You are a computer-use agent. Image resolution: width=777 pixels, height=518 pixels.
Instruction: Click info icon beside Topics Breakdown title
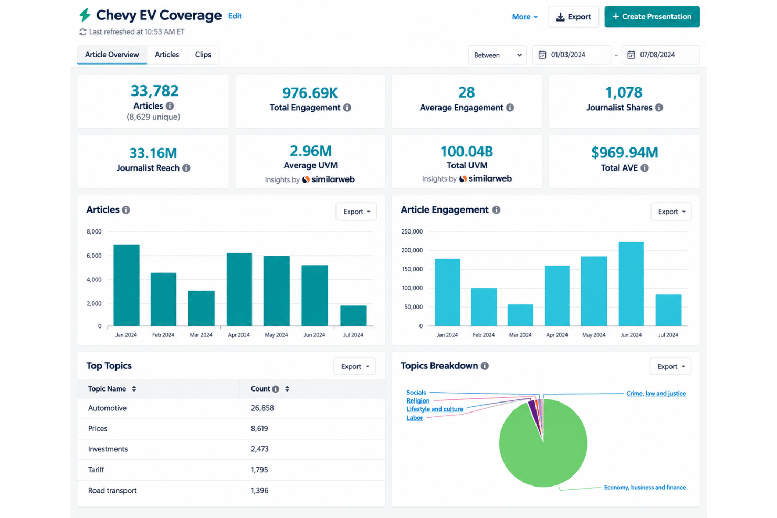tap(485, 366)
